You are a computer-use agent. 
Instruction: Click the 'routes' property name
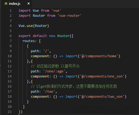coord(29,41)
